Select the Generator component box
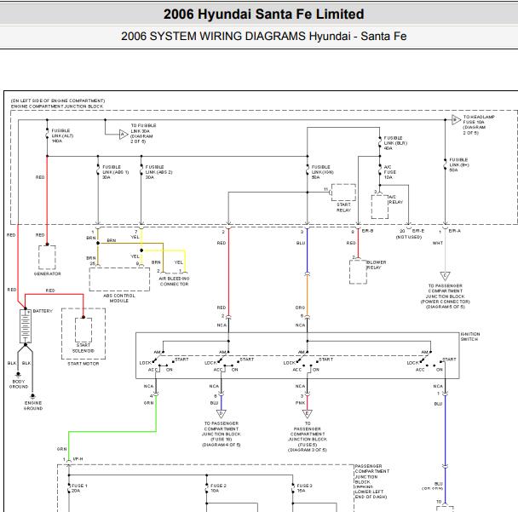The width and height of the screenshot is (518, 512). (47, 257)
